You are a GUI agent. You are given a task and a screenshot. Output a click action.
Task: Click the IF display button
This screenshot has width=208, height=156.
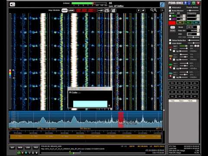pos(139,10)
